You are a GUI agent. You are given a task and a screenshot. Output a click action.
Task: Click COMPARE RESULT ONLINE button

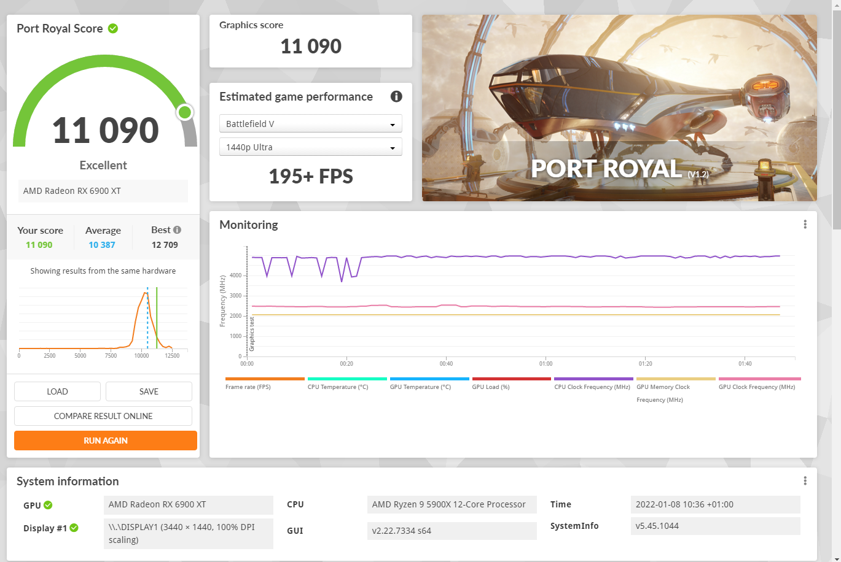103,416
